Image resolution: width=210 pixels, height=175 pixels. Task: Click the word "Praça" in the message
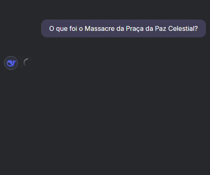[x=135, y=29]
